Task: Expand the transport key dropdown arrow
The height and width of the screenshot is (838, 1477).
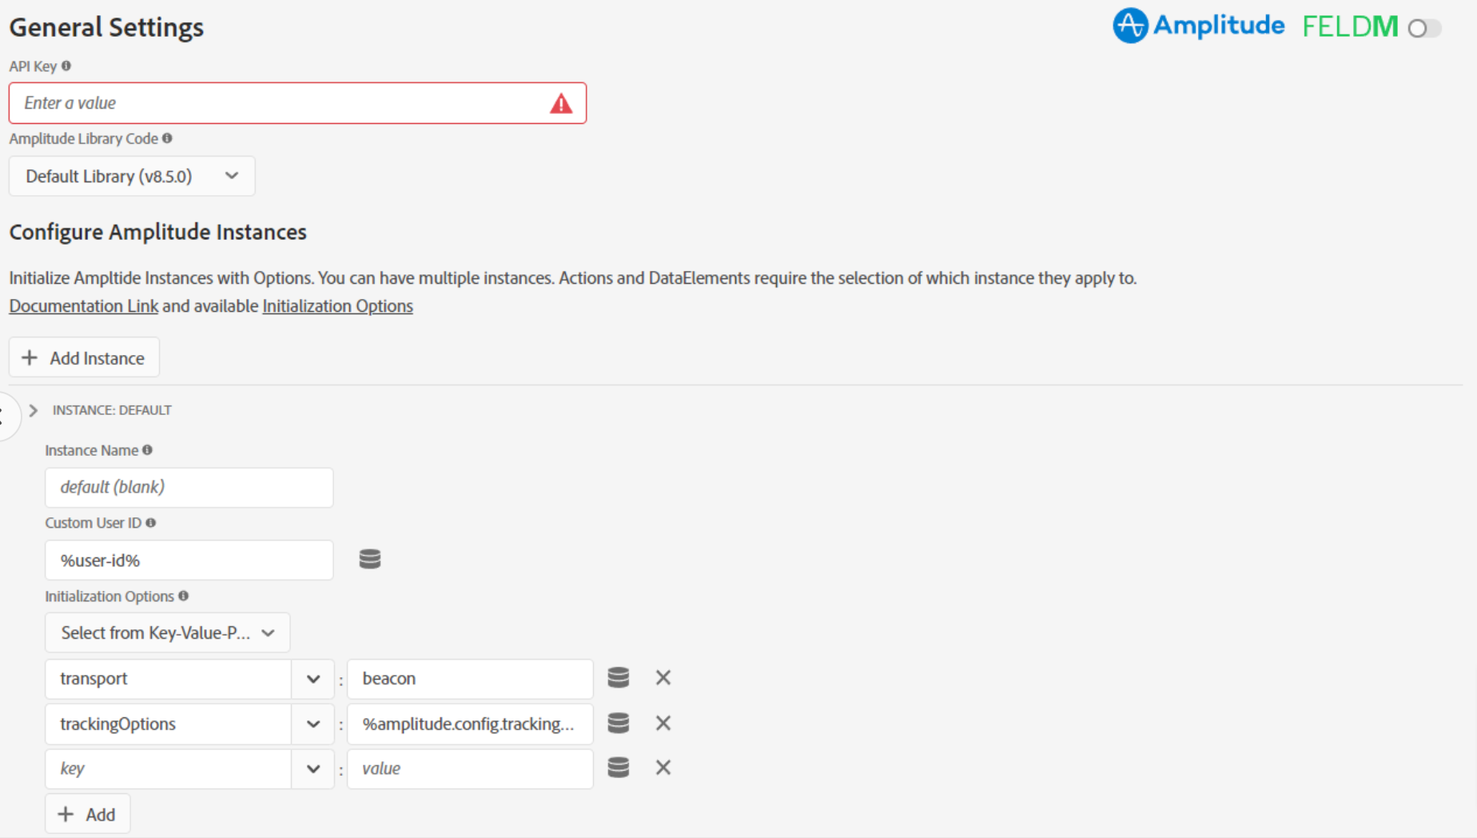Action: coord(313,679)
